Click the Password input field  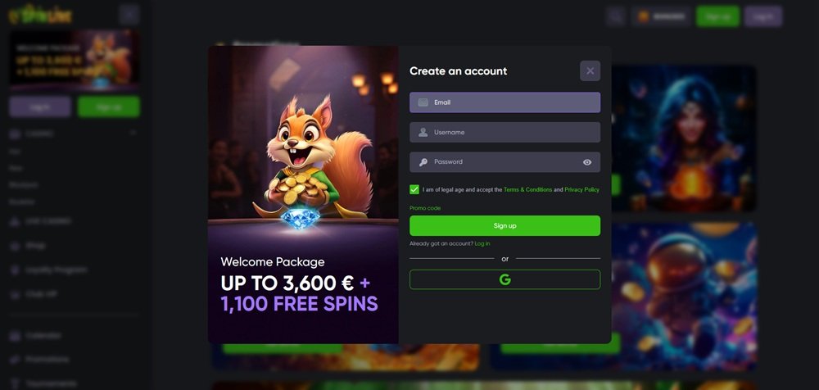pos(505,162)
